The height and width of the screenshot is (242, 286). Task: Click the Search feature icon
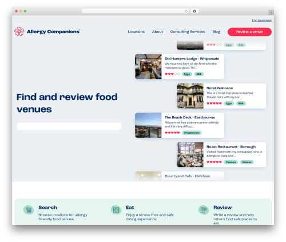[29, 210]
